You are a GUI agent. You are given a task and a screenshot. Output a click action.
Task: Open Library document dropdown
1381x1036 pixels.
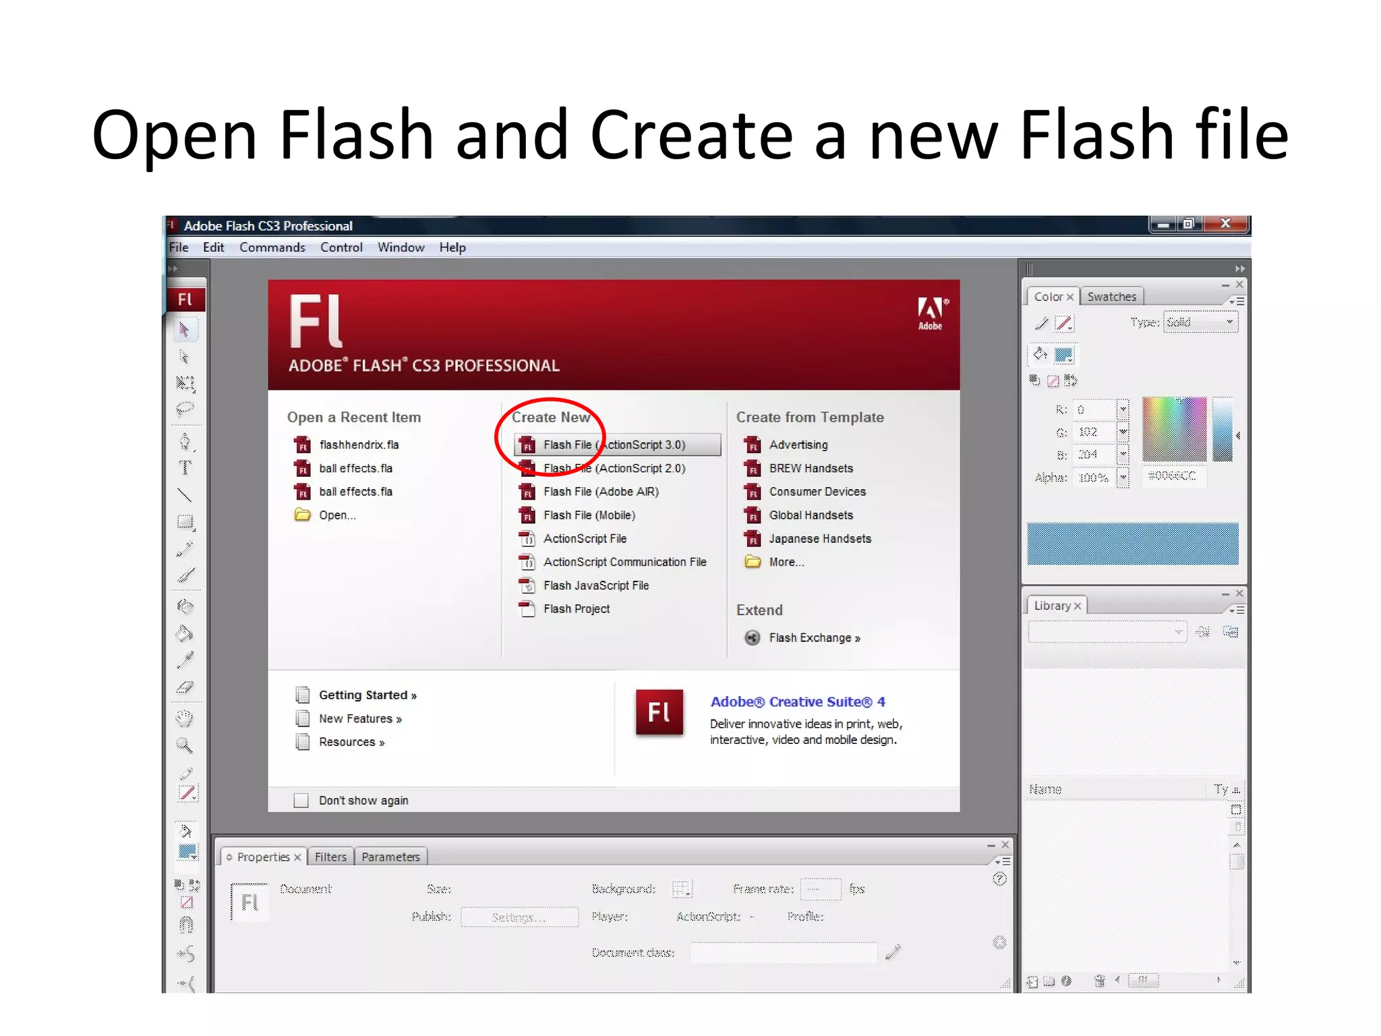click(1107, 632)
